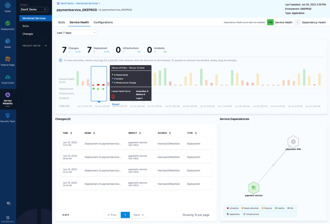
Task: Open the Jun 14 05:33 AM deployment row
Action: pos(136,171)
